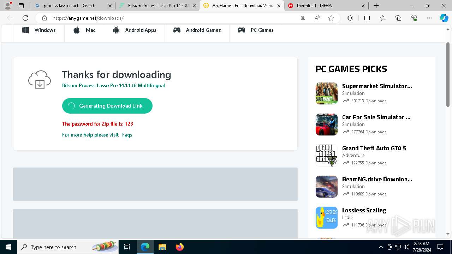452x254 pixels.
Task: Open the volume control tray icon
Action: (406, 247)
